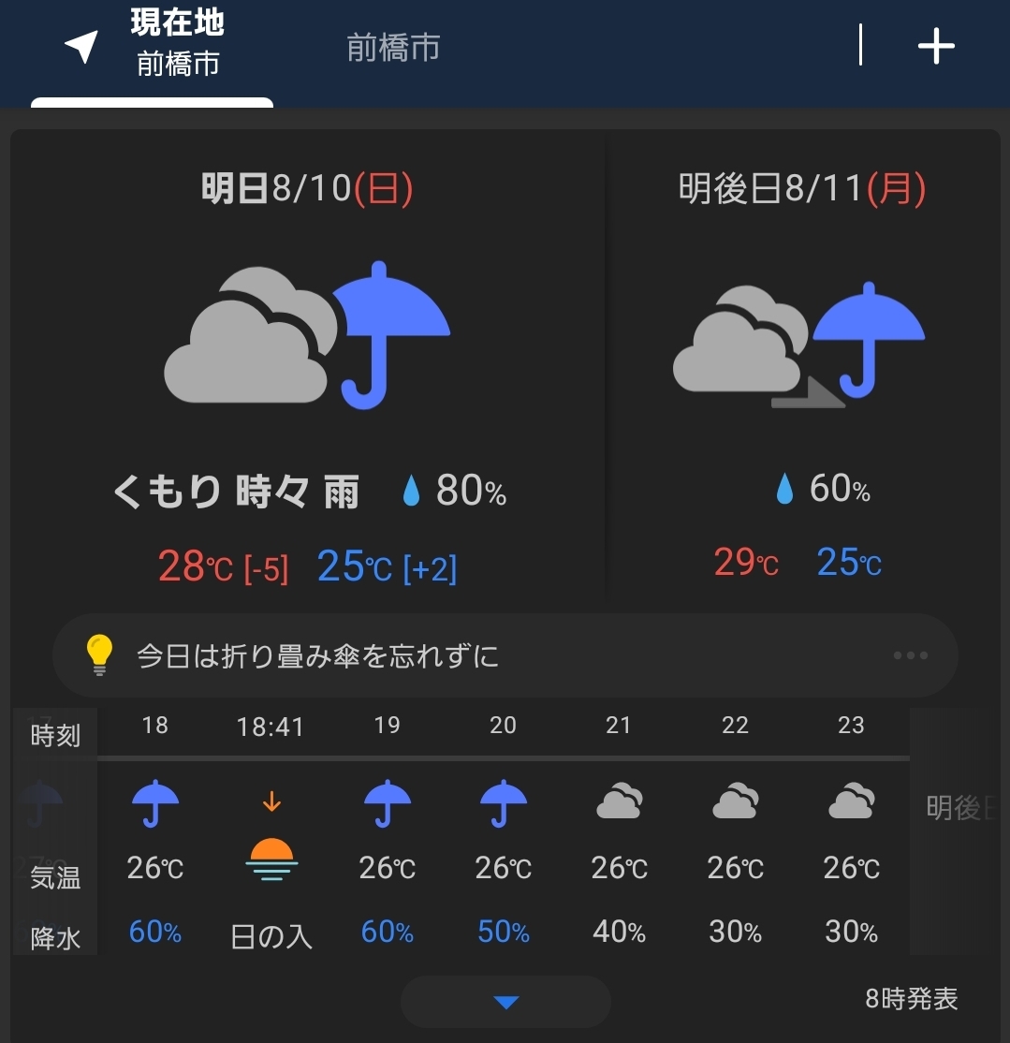
Task: Tap the 8時発表 issue time label
Action: tap(911, 998)
